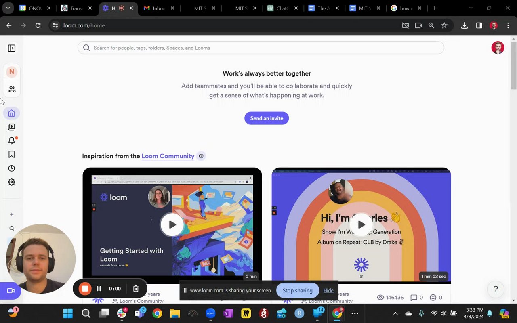
Task: Open Chrome tab search dropdown arrow
Action: coord(8,8)
